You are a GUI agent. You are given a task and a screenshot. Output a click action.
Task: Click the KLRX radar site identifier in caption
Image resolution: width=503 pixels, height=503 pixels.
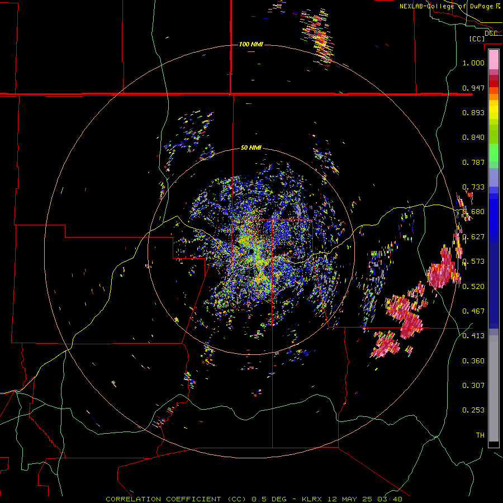pyautogui.click(x=312, y=499)
